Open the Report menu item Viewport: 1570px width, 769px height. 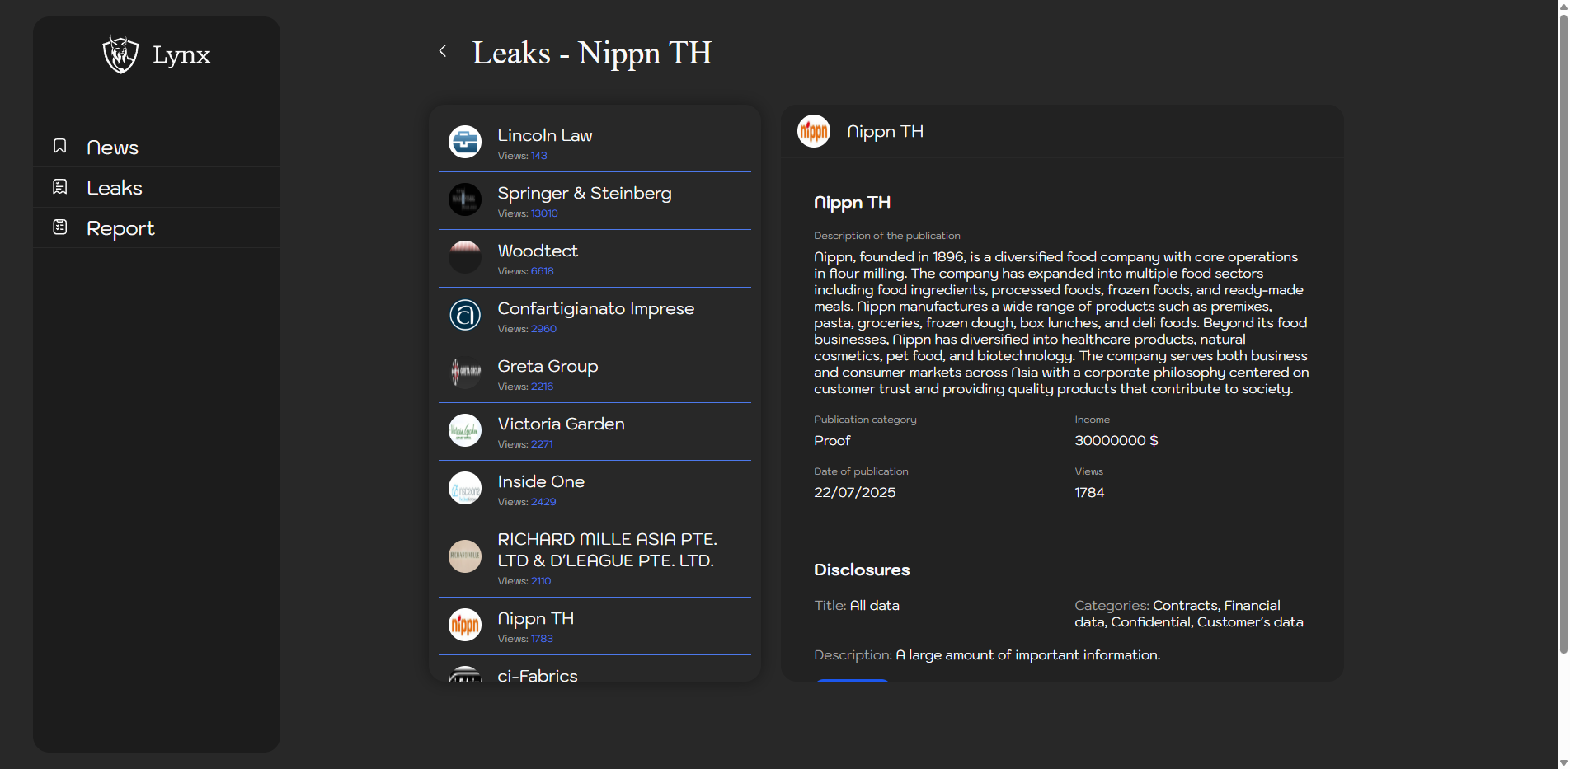(120, 228)
